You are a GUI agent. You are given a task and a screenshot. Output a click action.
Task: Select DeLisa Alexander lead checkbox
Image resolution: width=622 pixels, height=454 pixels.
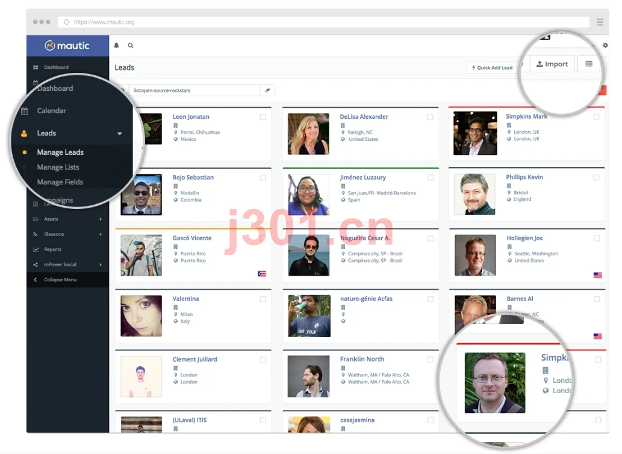pyautogui.click(x=430, y=117)
